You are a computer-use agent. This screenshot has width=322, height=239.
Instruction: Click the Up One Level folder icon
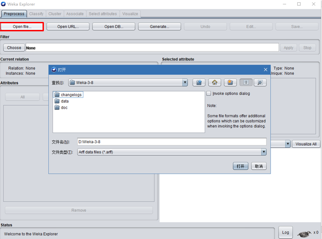point(199,82)
